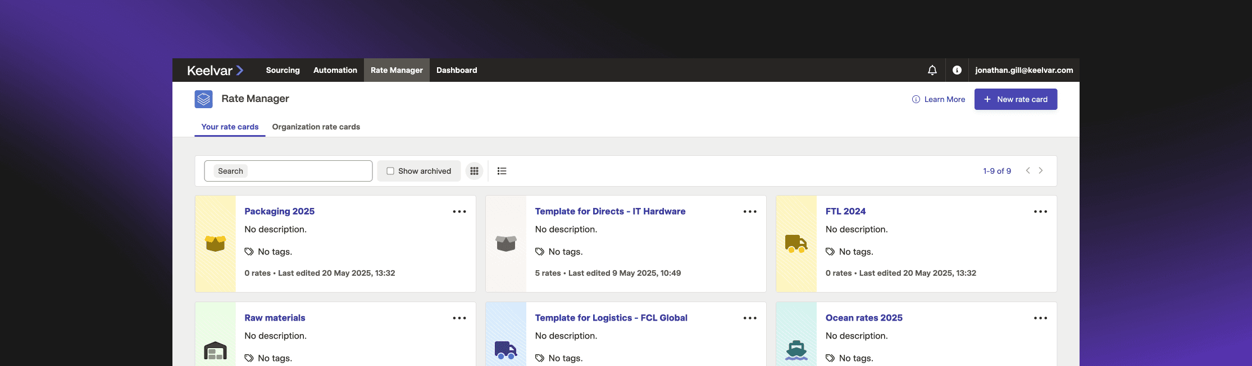Open the Ocean rates 2025 rate card
The width and height of the screenshot is (1252, 366).
point(864,318)
